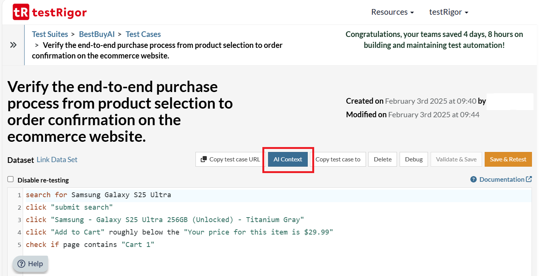Click Link Data Set

coord(57,159)
